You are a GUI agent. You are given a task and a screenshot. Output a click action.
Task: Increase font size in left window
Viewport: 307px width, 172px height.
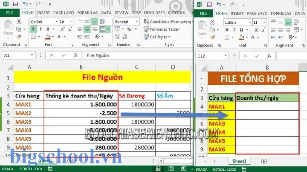pos(62,29)
